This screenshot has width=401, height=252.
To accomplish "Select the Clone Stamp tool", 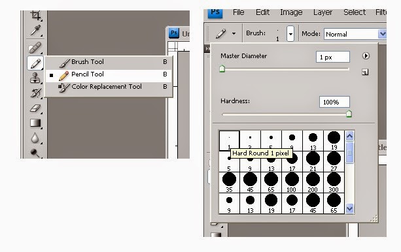I will (35, 78).
